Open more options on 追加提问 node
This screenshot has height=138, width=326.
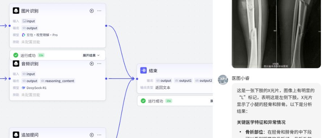99,135
